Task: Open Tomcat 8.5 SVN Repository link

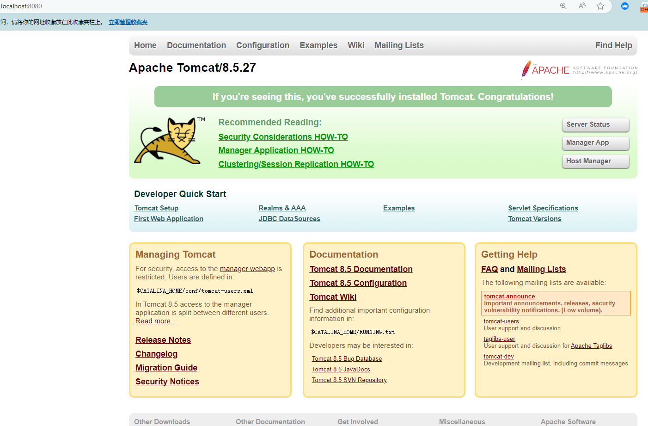Action: click(x=349, y=380)
